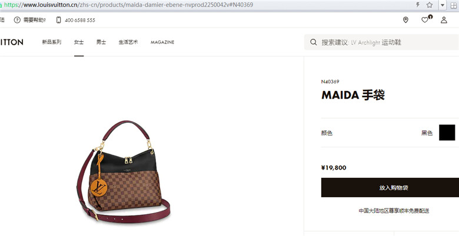This screenshot has height=236, width=459.
Task: Open the account profile icon
Action: pos(444,20)
